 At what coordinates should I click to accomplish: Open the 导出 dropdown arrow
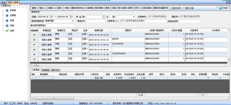(46, 8)
